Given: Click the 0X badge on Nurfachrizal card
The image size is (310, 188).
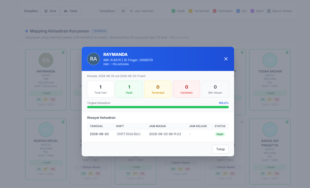Looking at the screenshot, I should click(x=53, y=169).
